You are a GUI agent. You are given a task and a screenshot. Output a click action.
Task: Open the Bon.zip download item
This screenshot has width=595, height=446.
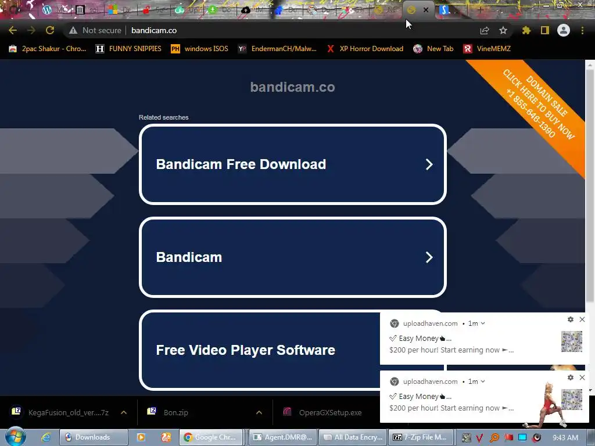point(169,412)
